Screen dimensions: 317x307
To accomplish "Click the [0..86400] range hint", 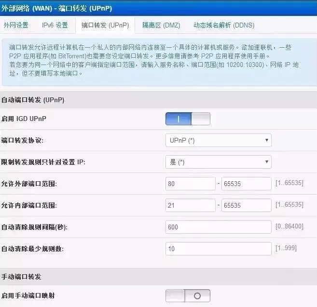I will click(289, 227).
